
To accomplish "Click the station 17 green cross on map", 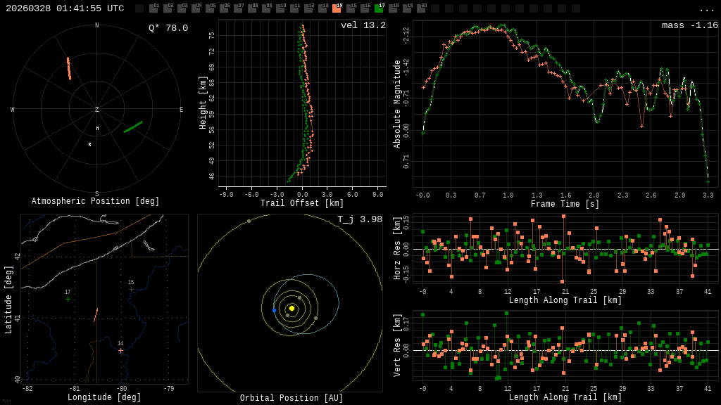I will coord(68,300).
